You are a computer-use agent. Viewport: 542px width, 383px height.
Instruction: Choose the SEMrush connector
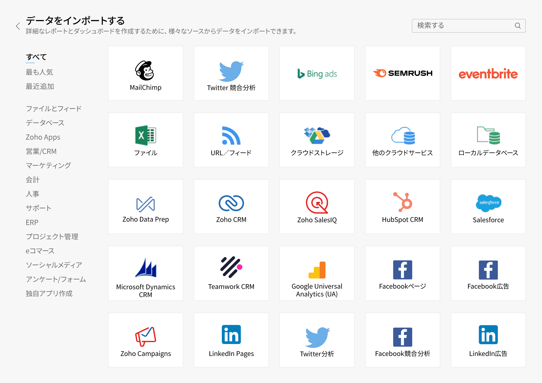[x=402, y=73]
